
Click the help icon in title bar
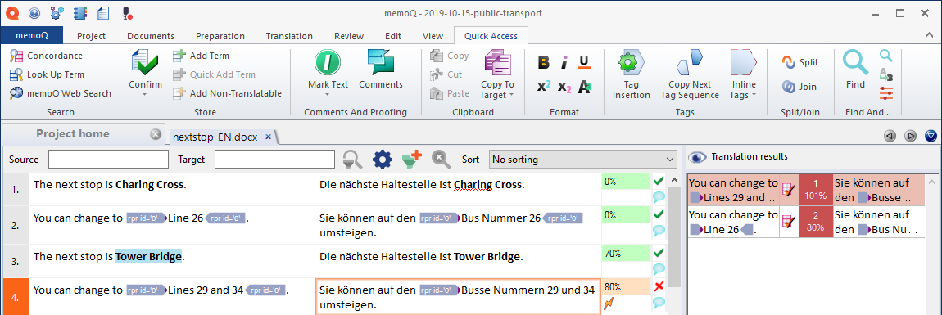click(x=34, y=12)
